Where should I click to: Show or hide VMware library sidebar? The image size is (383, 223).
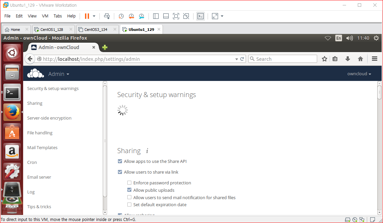click(156, 16)
